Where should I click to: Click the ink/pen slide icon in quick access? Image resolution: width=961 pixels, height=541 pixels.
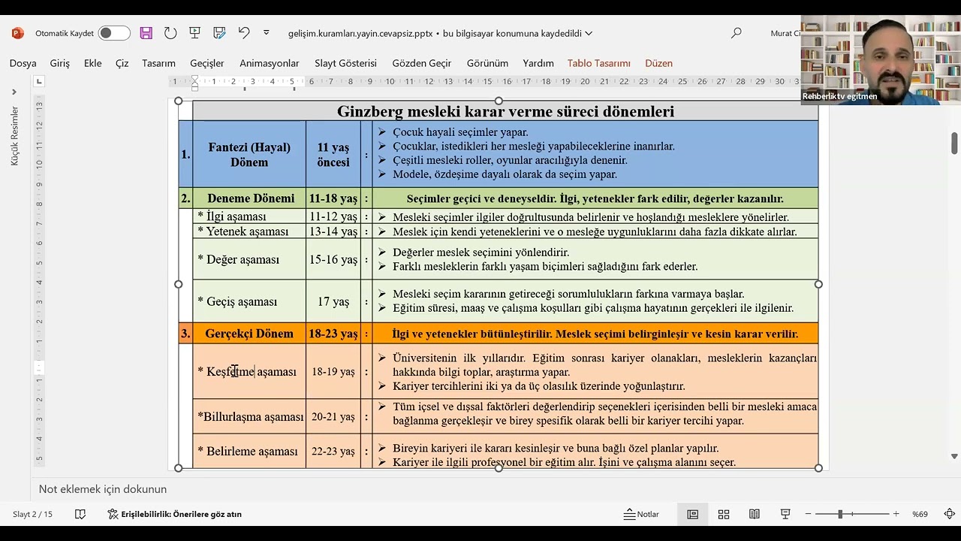219,33
